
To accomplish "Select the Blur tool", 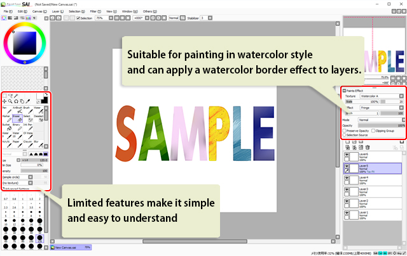I will 38,143.
